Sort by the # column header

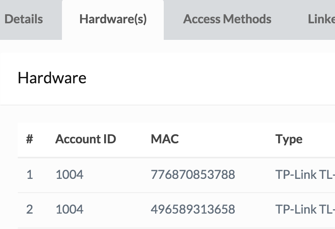point(29,139)
